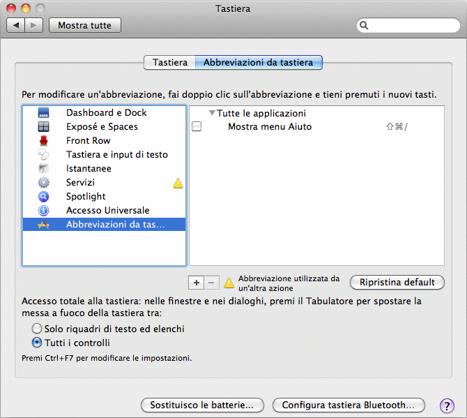Click the Front Row red chair icon
The width and height of the screenshot is (467, 418).
tap(43, 141)
